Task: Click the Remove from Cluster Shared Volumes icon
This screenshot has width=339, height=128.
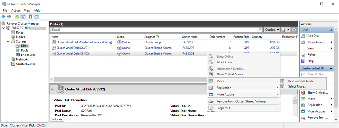Action: coord(211,101)
